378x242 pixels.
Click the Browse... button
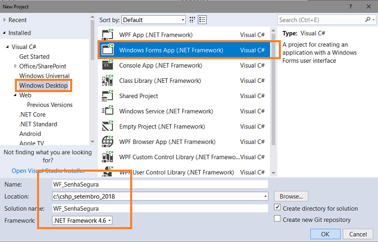coord(291,196)
